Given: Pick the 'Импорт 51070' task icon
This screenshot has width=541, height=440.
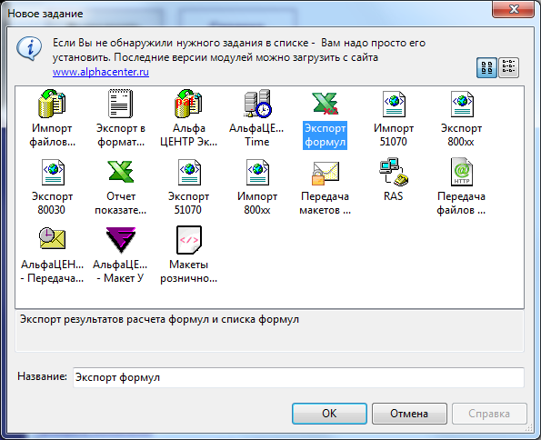Looking at the screenshot, I should [394, 104].
